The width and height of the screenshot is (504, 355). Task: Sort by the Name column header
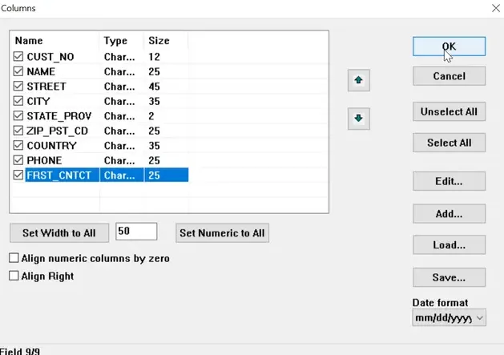(29, 41)
